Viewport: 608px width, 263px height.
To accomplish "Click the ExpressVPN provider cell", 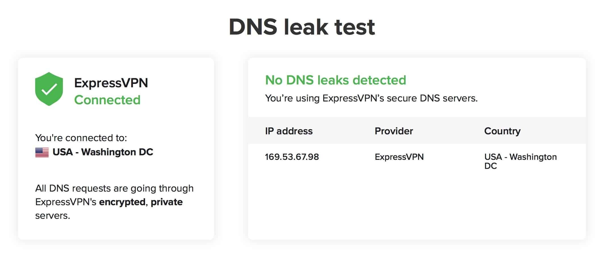I will 399,157.
